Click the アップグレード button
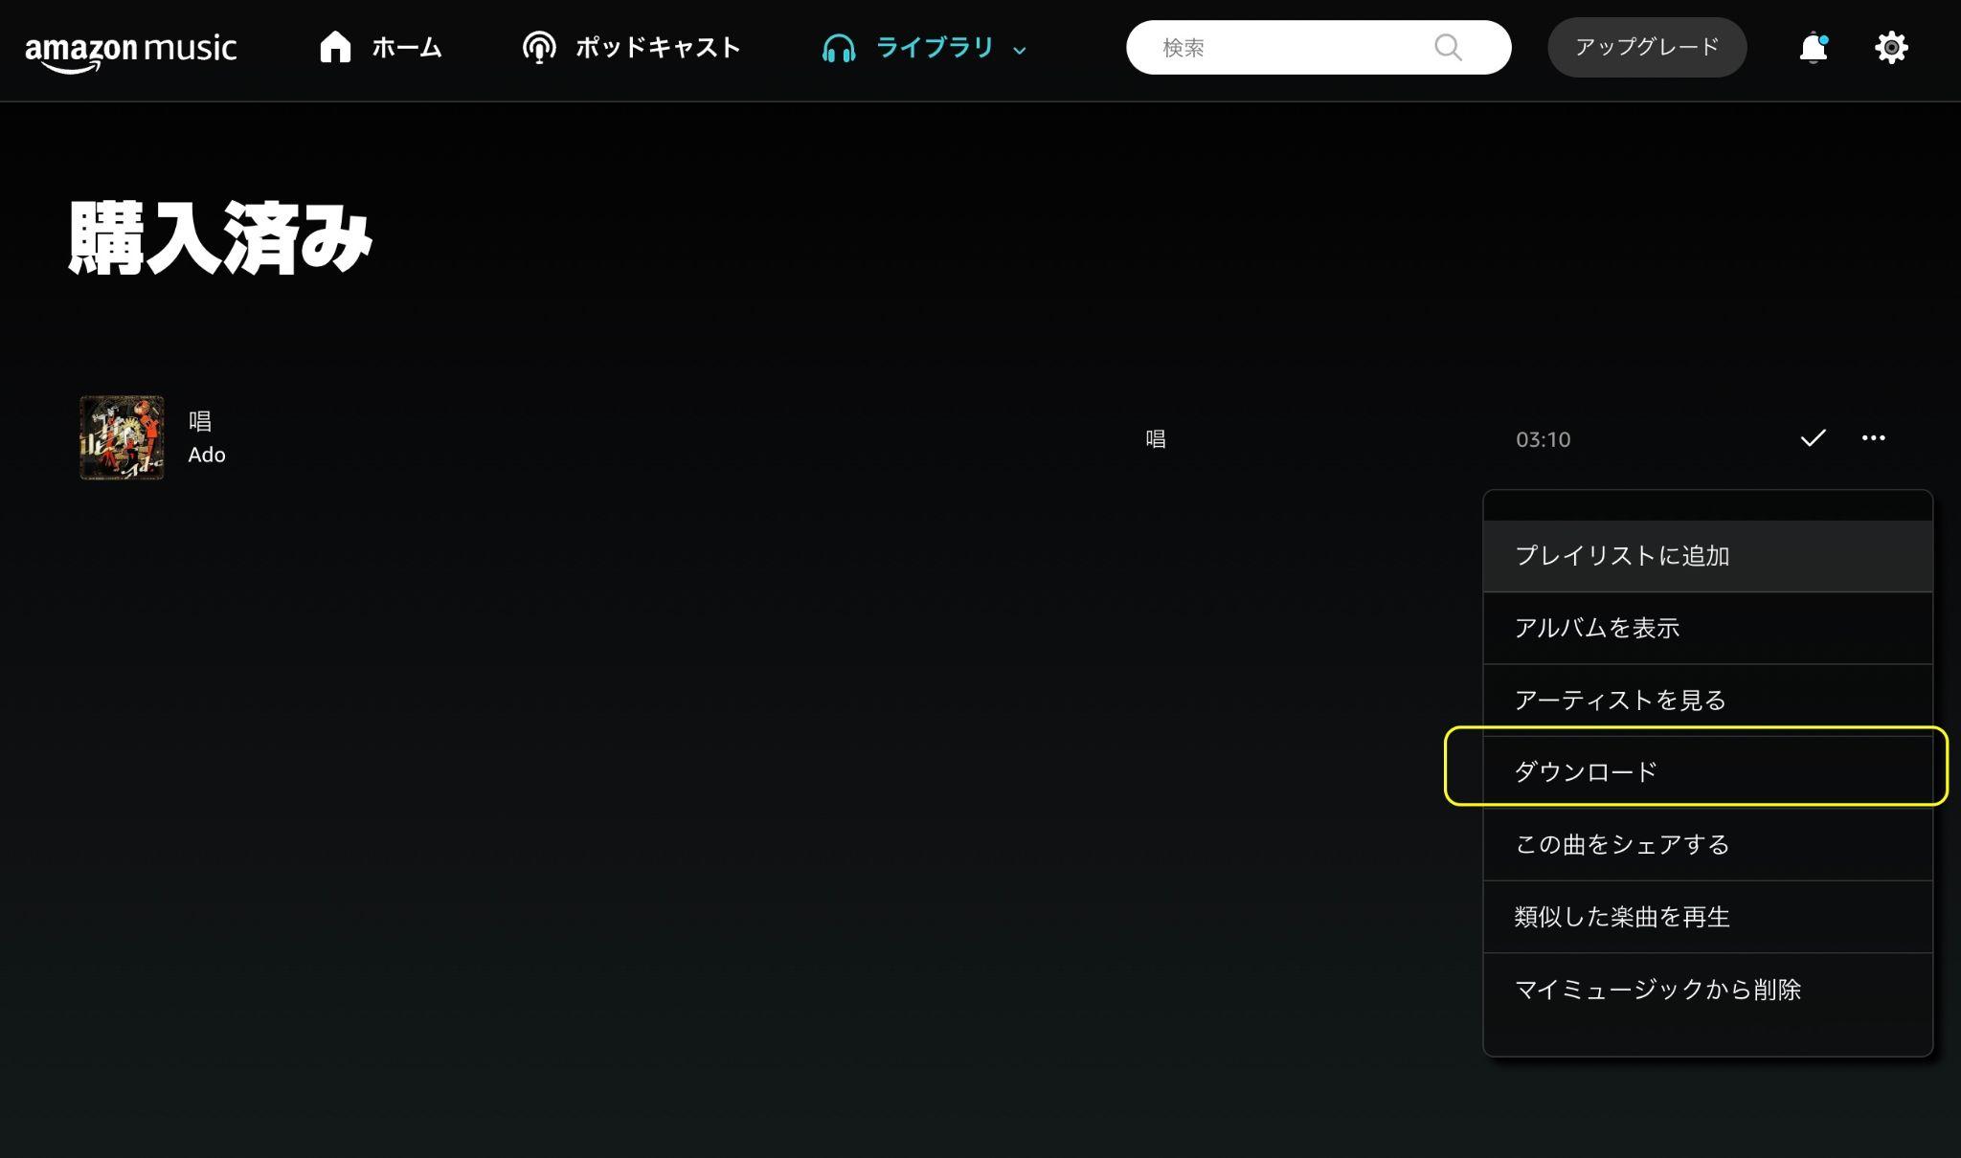 tap(1647, 46)
